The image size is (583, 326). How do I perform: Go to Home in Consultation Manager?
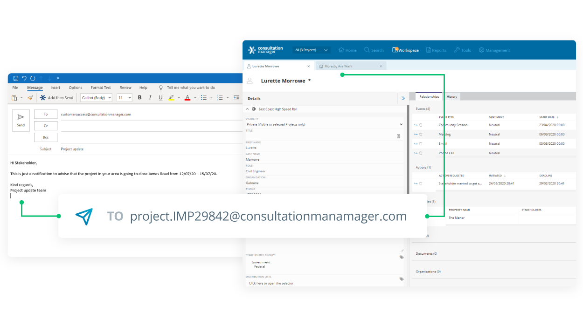pyautogui.click(x=347, y=50)
